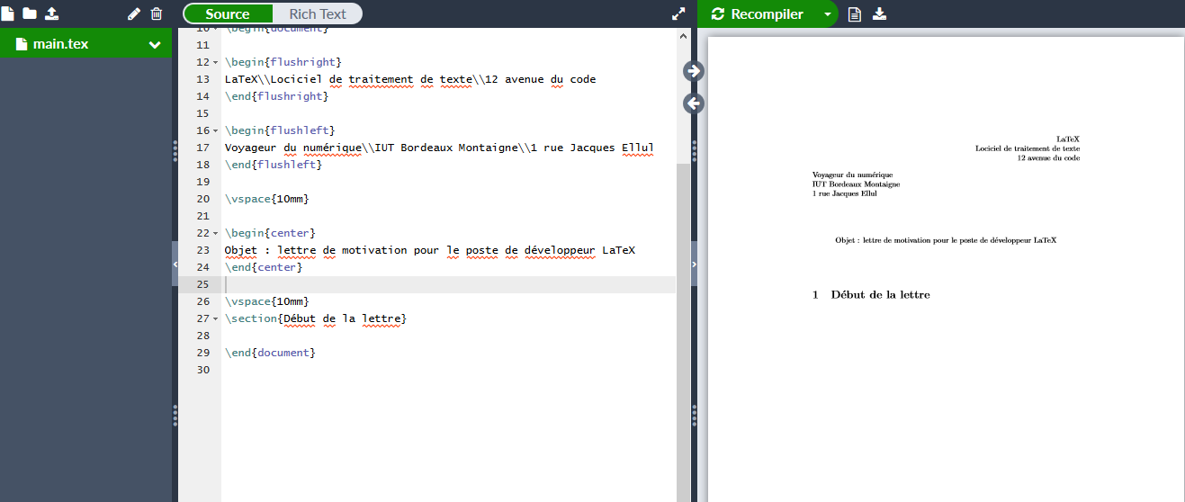Screen dimensions: 1185x502
Task: Click the upload file icon
Action: pos(51,13)
